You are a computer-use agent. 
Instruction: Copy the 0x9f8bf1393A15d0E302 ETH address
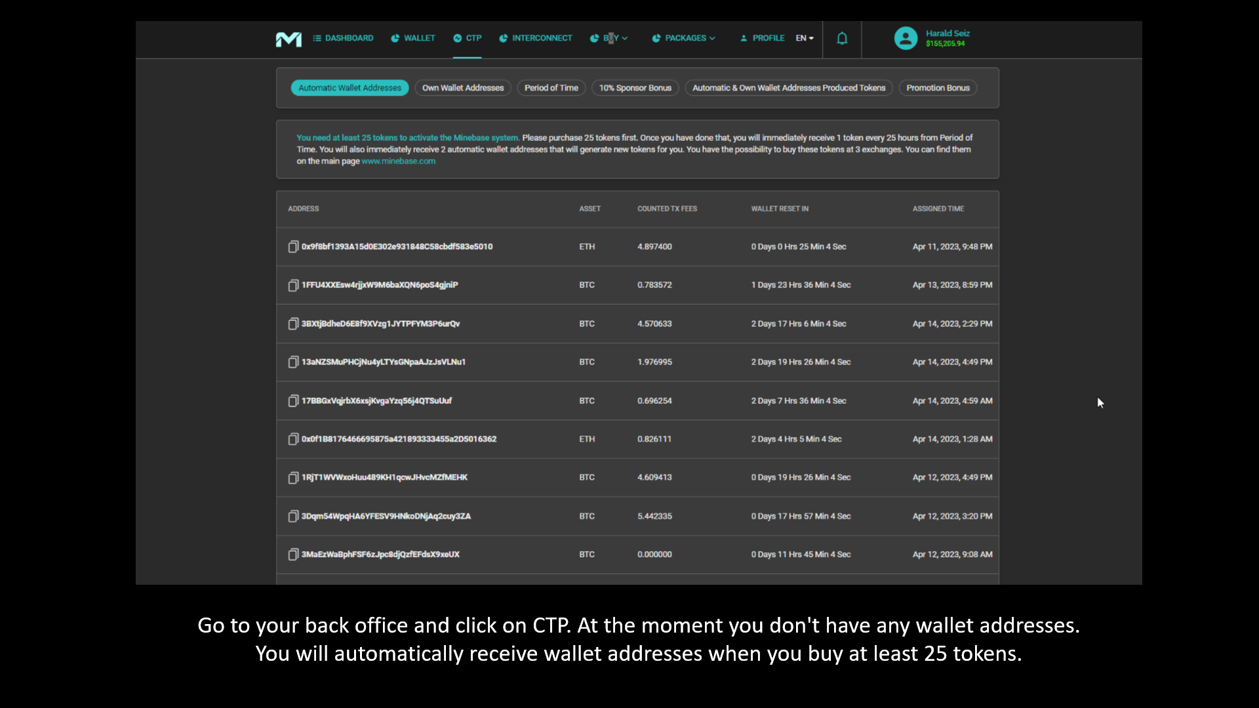click(x=293, y=246)
